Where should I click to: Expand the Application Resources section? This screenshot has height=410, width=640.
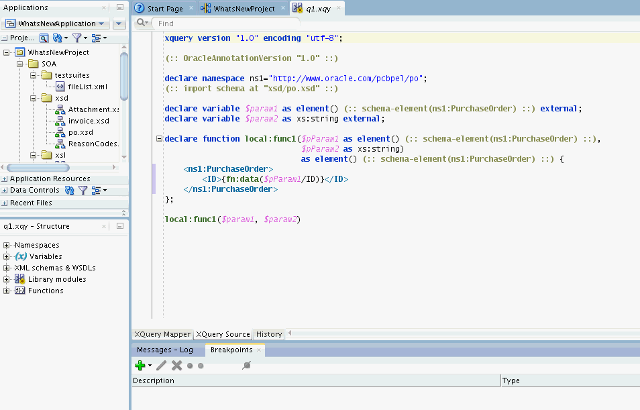coord(5,179)
